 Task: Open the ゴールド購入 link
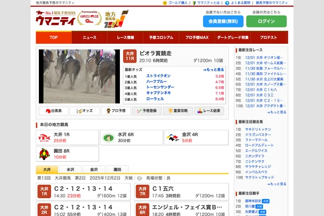[x=178, y=3]
